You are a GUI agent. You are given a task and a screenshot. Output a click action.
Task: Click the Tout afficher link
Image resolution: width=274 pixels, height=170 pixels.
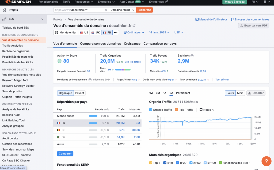[x=222, y=80]
